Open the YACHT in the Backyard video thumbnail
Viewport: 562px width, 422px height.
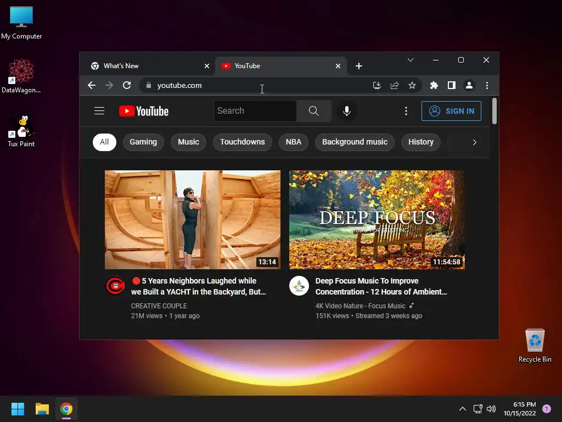193,220
